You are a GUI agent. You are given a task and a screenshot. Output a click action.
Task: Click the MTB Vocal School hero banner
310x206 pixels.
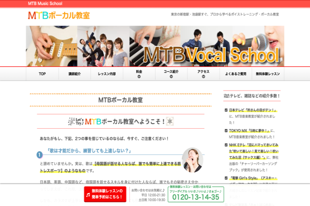pos(155,46)
